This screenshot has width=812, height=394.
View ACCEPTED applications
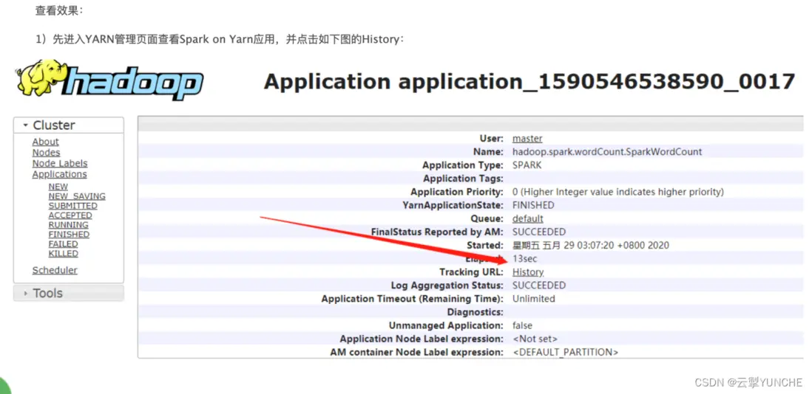(x=70, y=215)
